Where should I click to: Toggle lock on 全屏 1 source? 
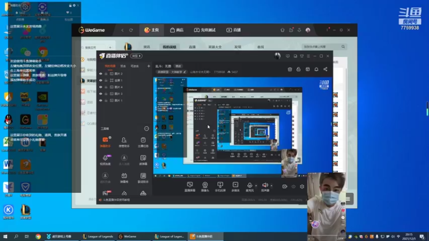(106, 80)
